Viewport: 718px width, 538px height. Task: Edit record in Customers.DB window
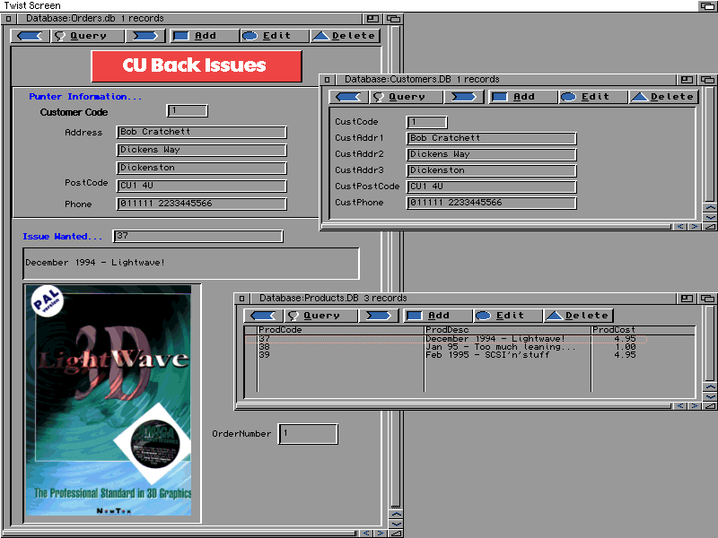coord(593,97)
